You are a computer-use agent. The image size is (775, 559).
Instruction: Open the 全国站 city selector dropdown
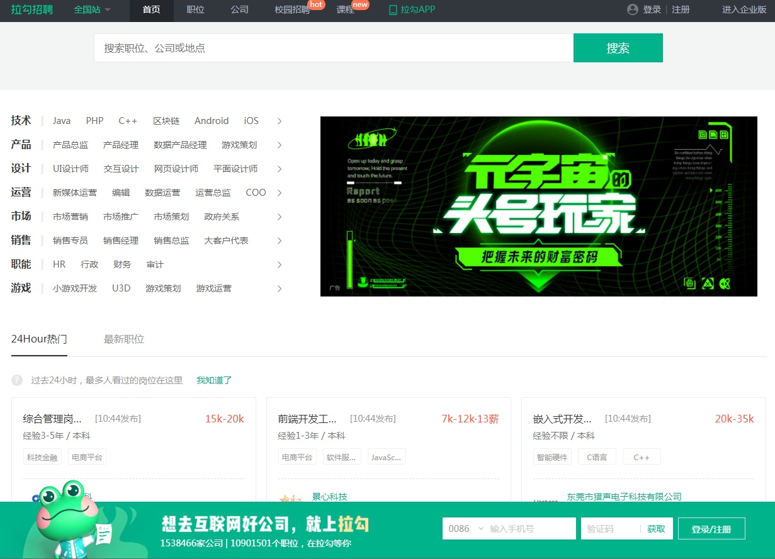(x=92, y=10)
